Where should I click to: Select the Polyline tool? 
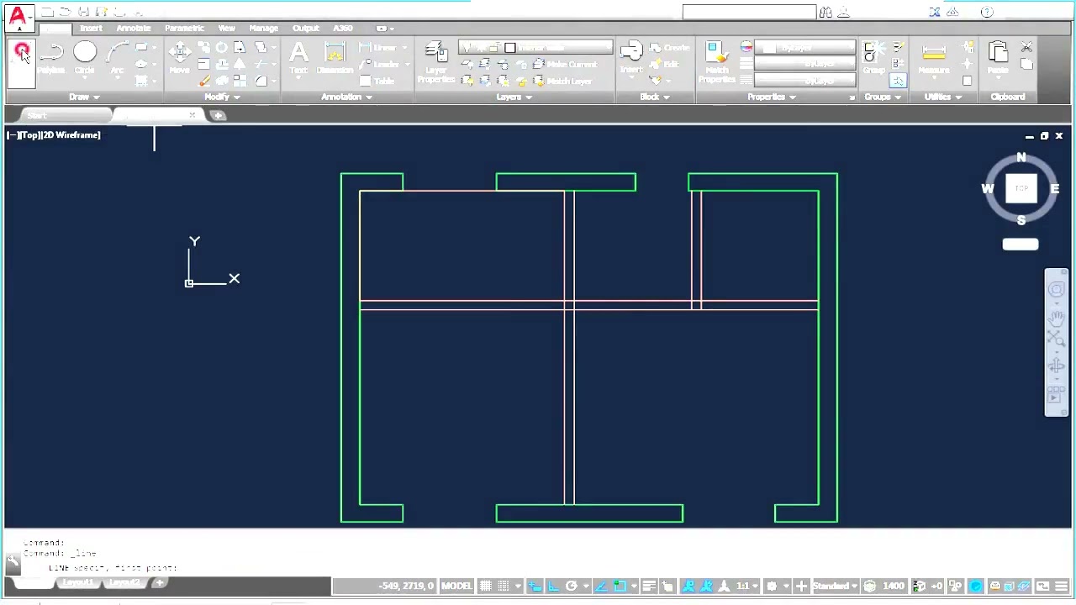click(x=51, y=57)
